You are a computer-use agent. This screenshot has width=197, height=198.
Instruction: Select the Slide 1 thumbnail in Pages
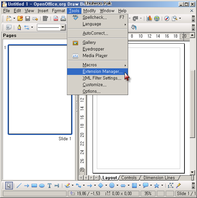point(40,89)
